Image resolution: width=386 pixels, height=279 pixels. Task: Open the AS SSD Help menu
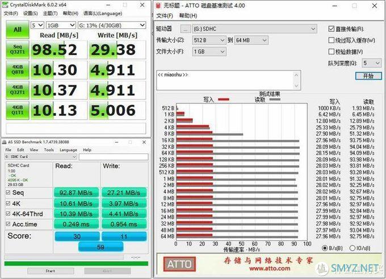coord(87,150)
